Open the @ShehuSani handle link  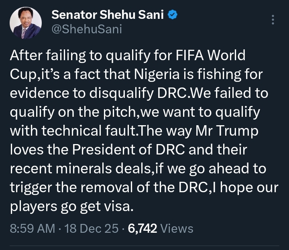click(86, 29)
